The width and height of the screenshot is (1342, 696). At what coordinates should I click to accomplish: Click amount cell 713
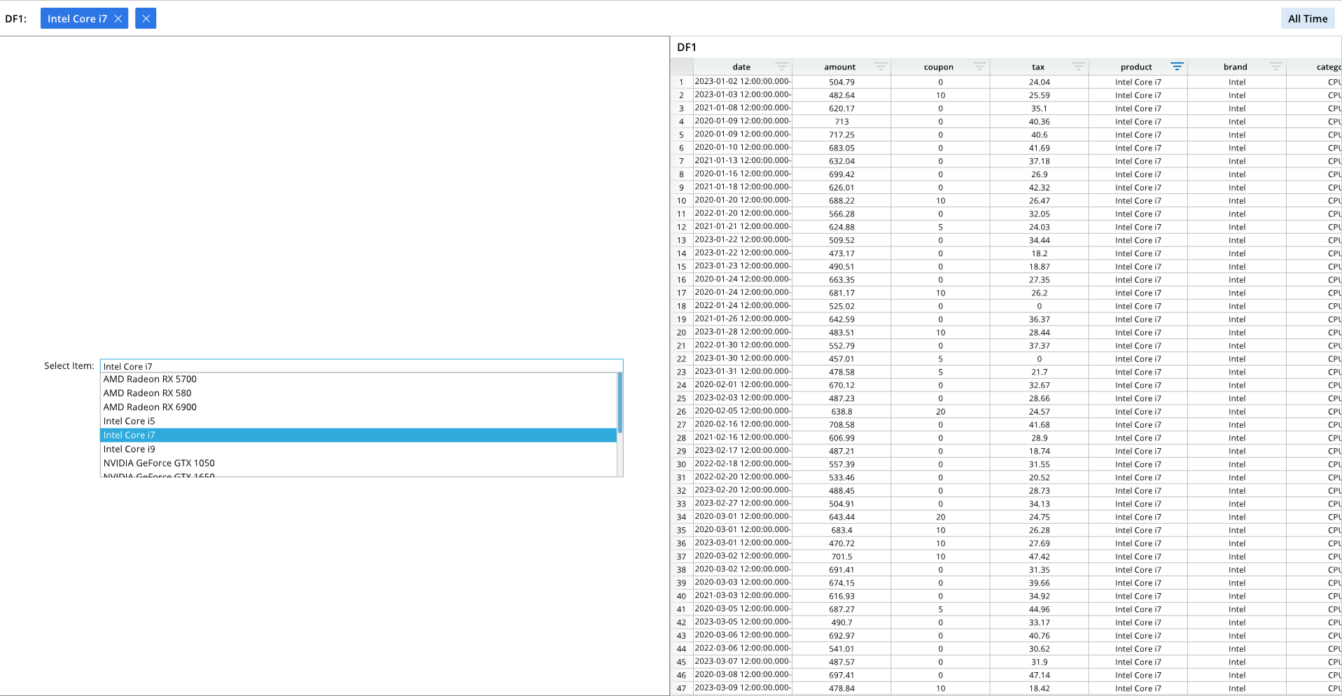coord(841,122)
